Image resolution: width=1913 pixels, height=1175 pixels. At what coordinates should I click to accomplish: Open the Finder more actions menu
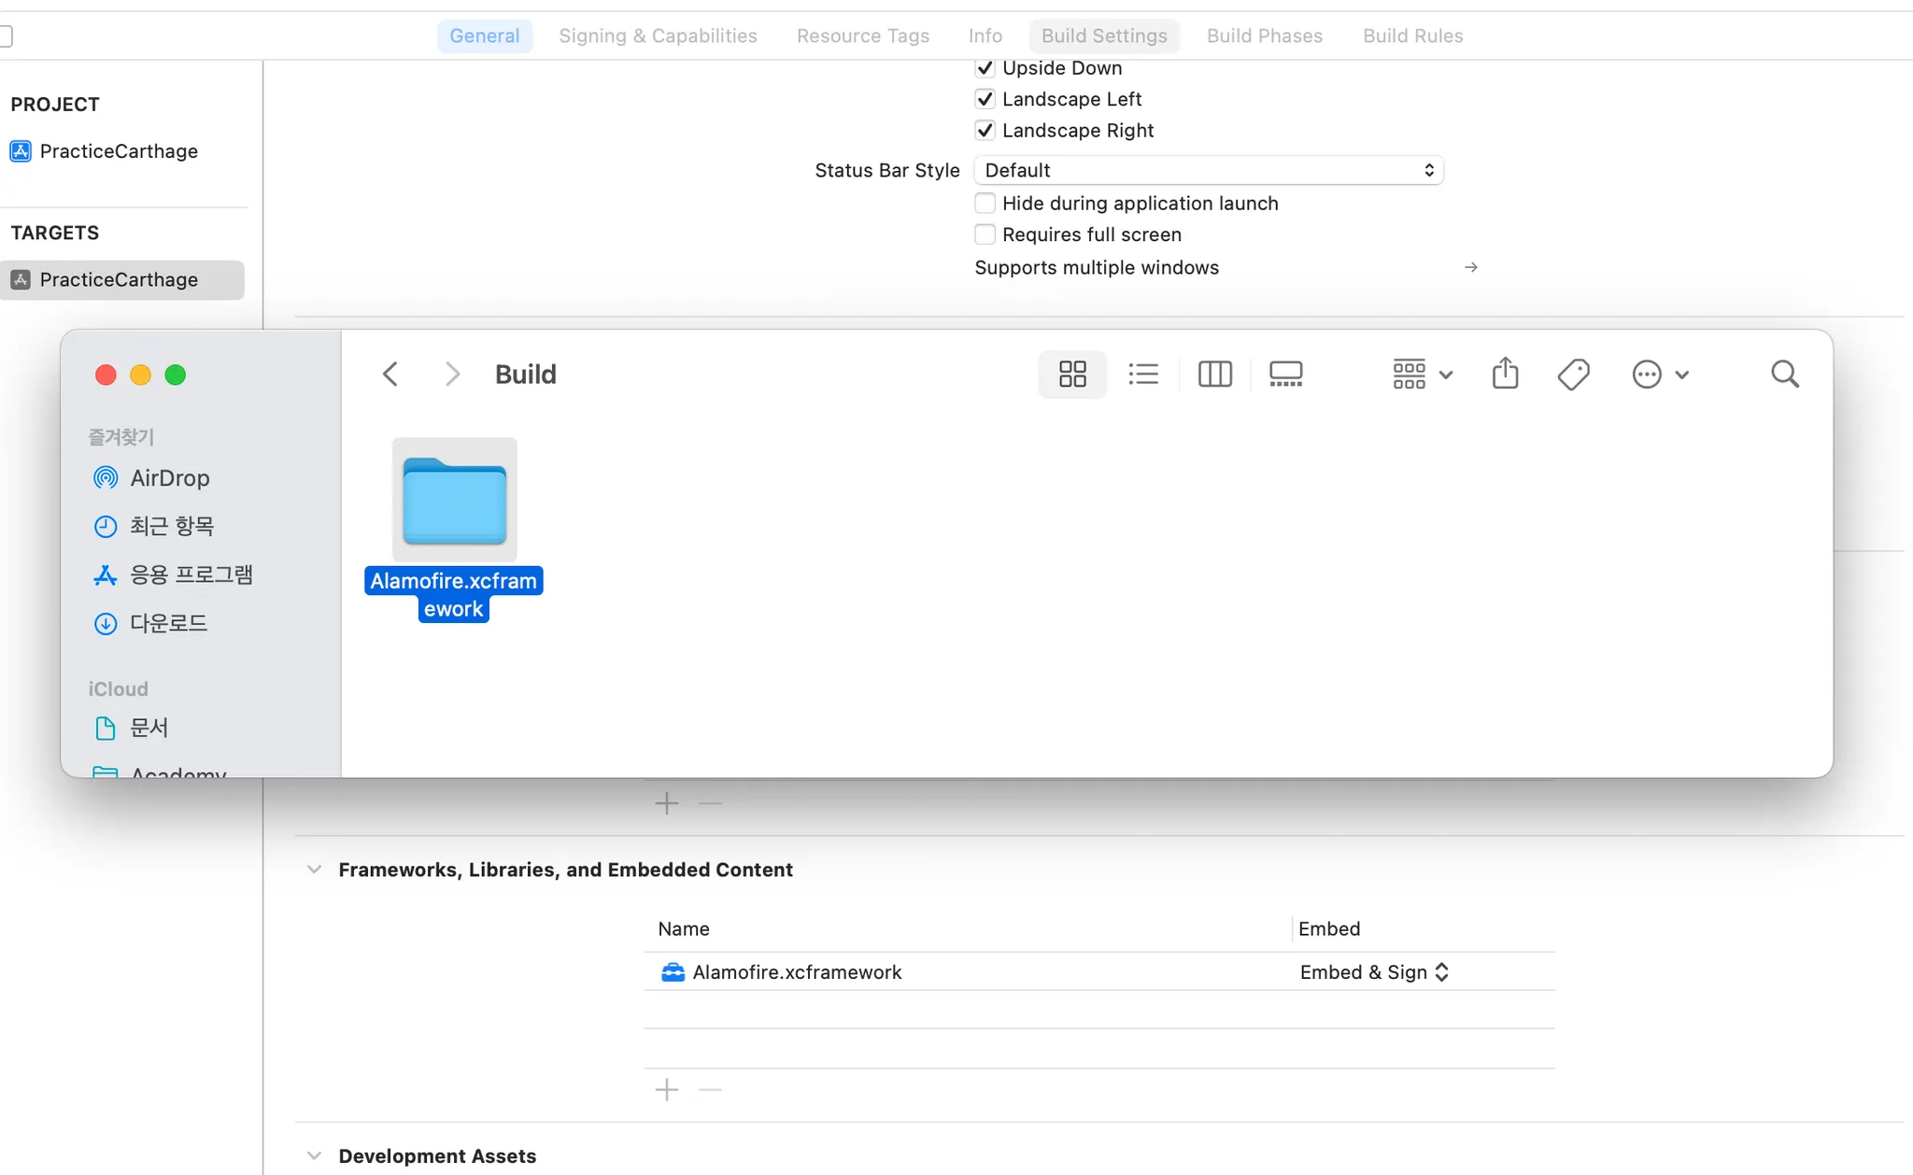tap(1660, 375)
